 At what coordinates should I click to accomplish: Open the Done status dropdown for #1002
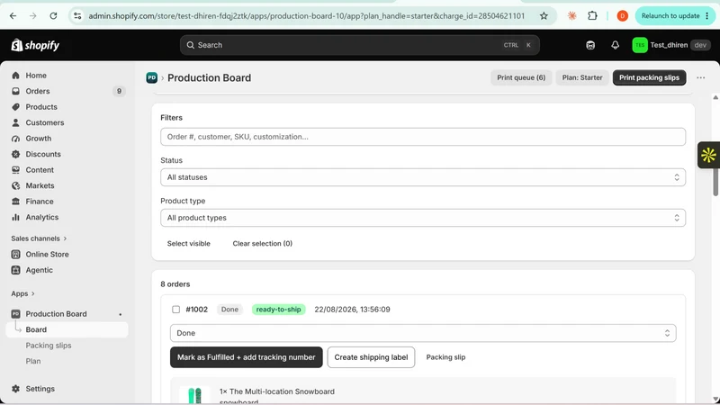point(423,333)
